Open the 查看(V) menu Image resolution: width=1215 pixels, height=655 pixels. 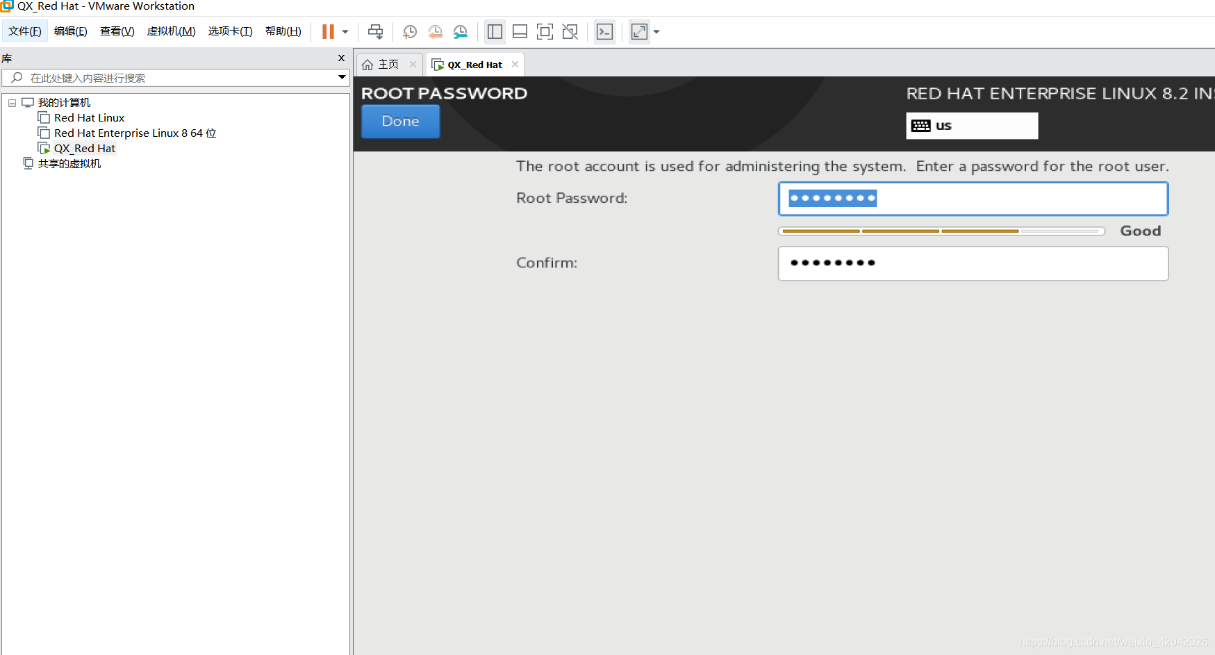point(117,31)
